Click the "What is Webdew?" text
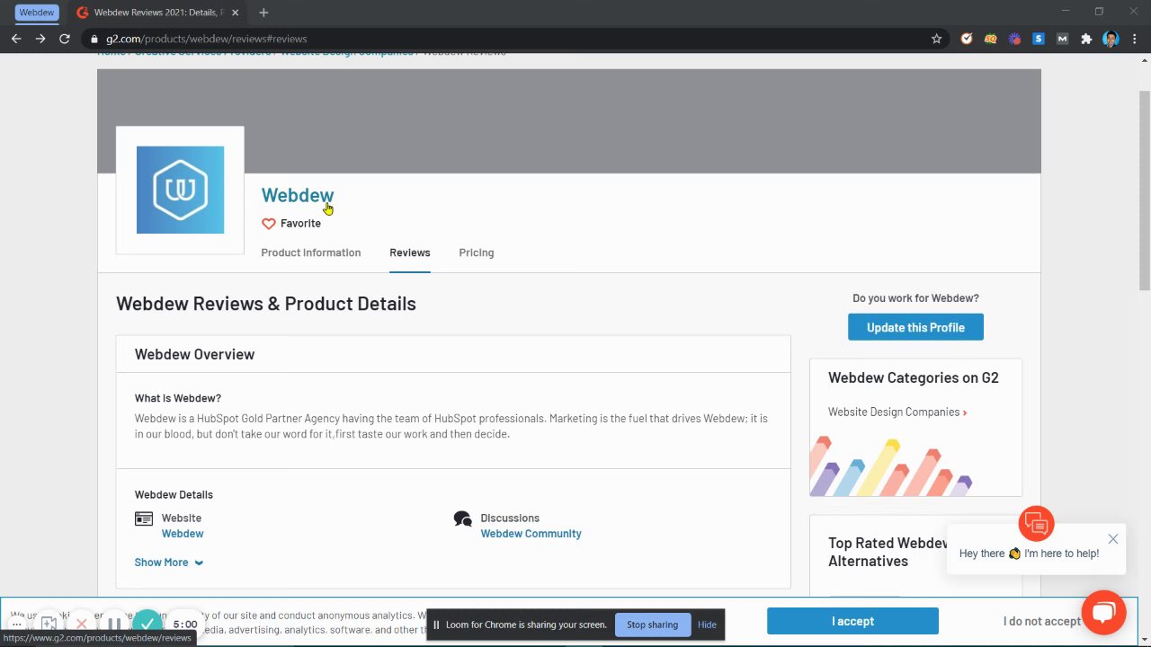The height and width of the screenshot is (647, 1151). coord(178,398)
